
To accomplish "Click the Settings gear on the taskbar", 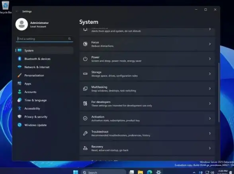I will 158,172.
